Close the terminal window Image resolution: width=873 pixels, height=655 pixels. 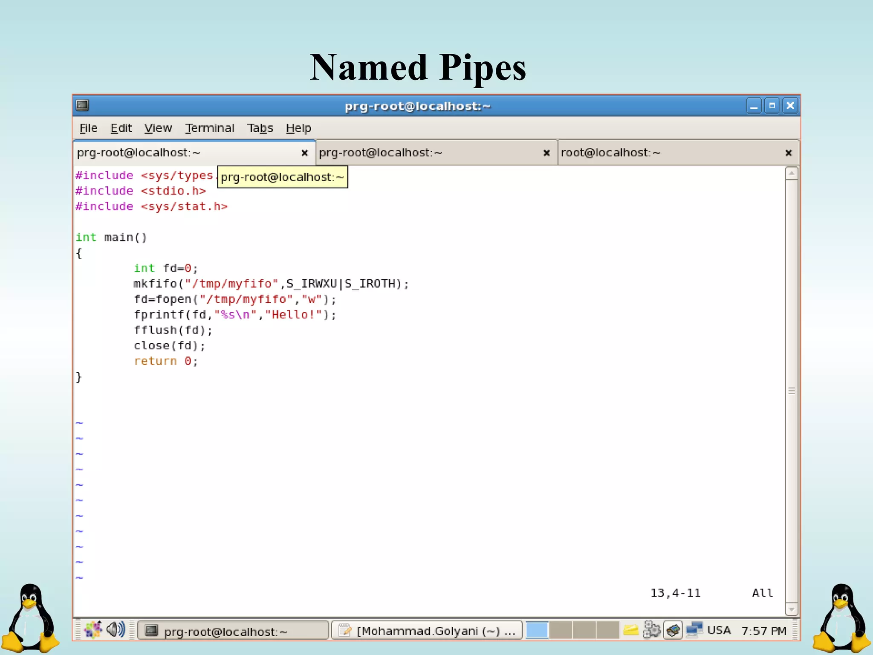tap(790, 105)
